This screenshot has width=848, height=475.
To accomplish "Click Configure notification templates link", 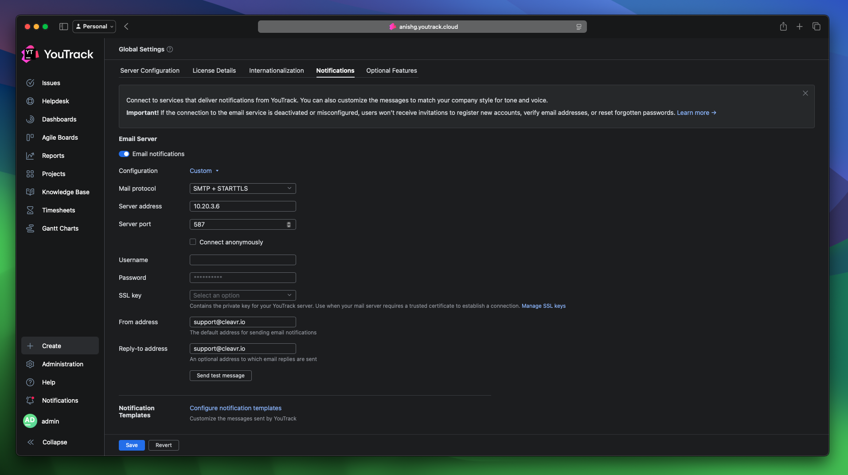I will point(235,408).
